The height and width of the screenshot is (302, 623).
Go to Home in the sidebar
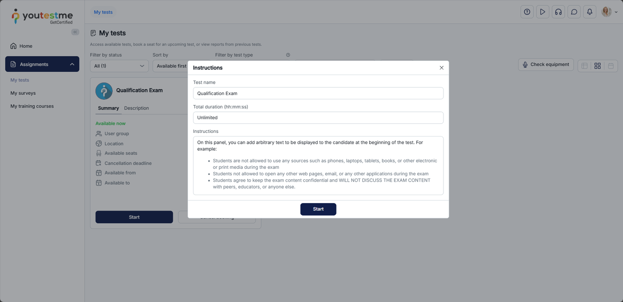click(x=42, y=46)
